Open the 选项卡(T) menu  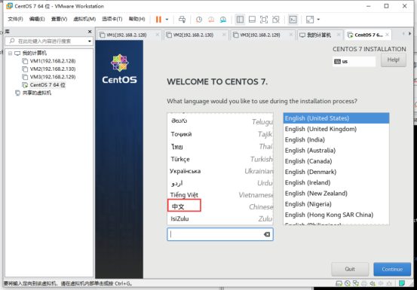pos(112,19)
